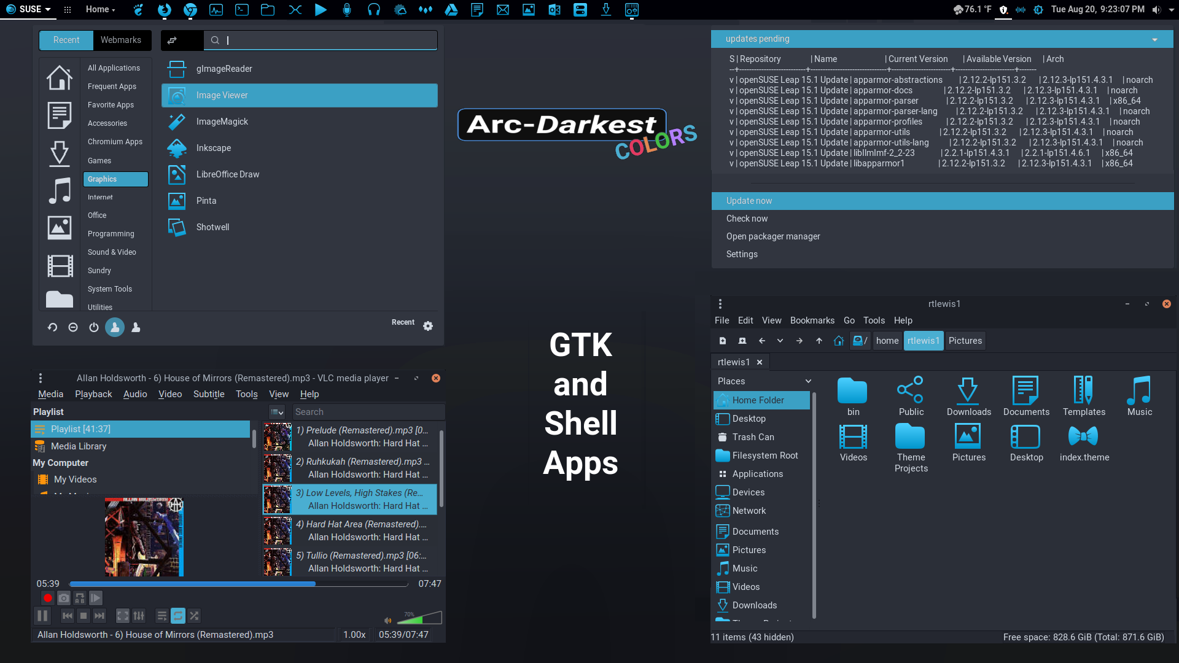Launch Inkscape from Graphics list
The width and height of the screenshot is (1179, 663).
pos(300,148)
